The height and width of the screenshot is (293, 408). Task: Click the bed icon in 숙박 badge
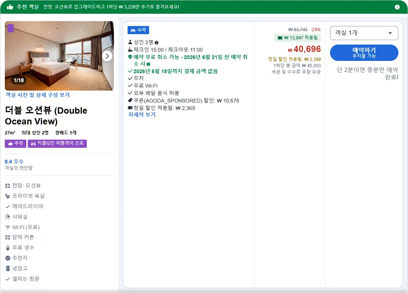coord(133,30)
